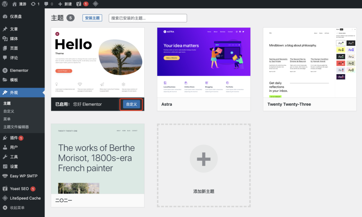This screenshot has height=217, width=362.
Task: Open Elementor menu item
Action: point(22,70)
